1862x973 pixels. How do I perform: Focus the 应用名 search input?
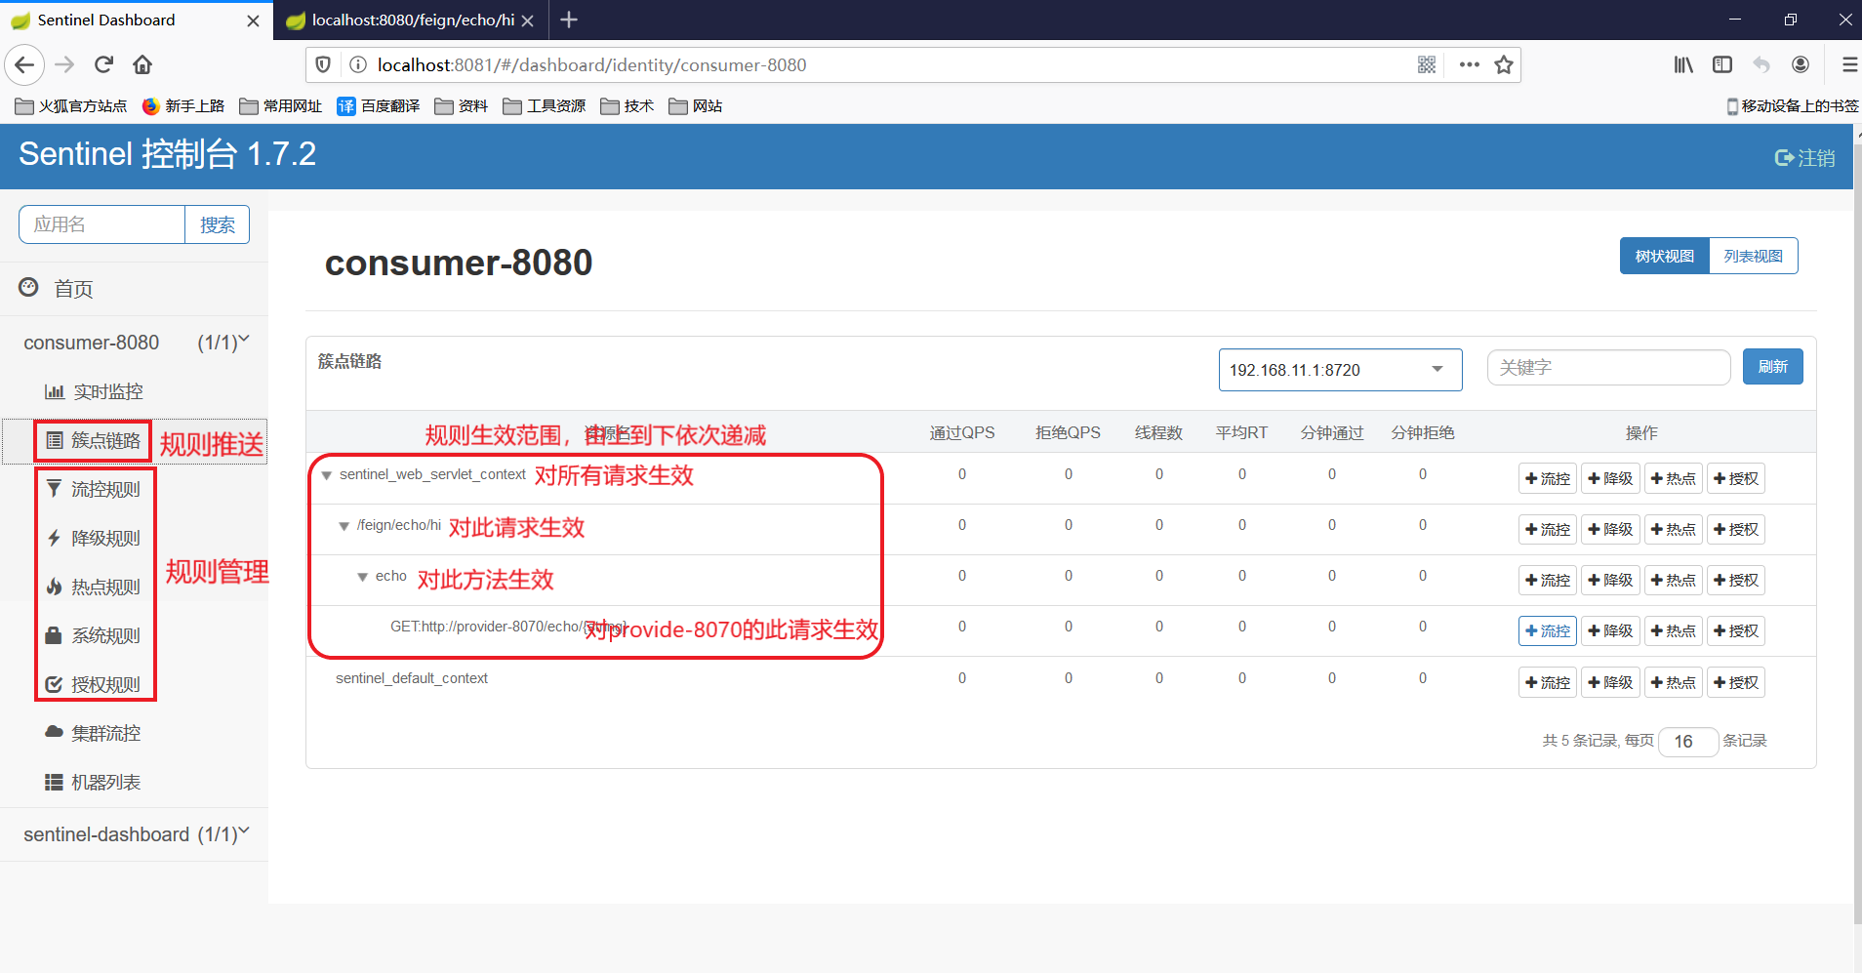click(101, 224)
